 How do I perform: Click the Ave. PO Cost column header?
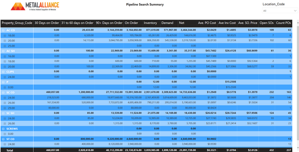tap(207, 23)
